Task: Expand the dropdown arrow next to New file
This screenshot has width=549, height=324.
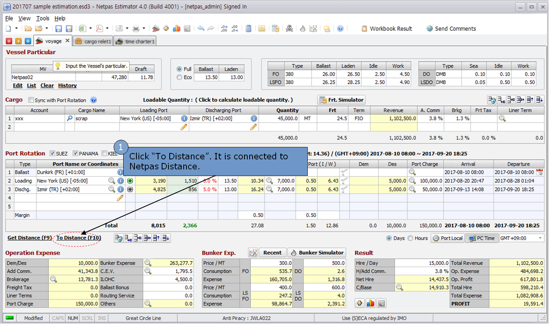Action: pos(16,28)
